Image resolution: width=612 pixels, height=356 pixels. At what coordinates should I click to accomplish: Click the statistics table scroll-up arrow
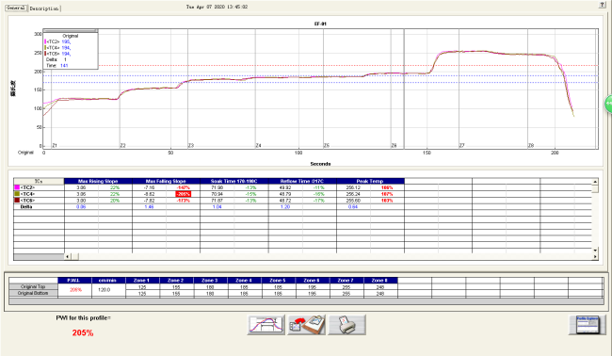(595, 182)
